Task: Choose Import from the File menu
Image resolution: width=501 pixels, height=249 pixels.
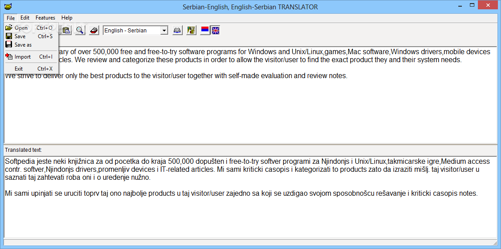Action: [31, 57]
